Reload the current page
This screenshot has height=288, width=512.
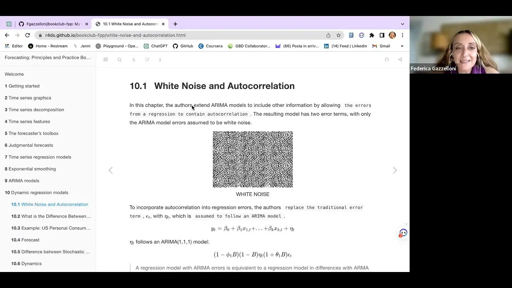28,35
